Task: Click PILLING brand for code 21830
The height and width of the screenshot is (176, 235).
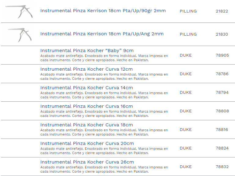Action: 188,34
